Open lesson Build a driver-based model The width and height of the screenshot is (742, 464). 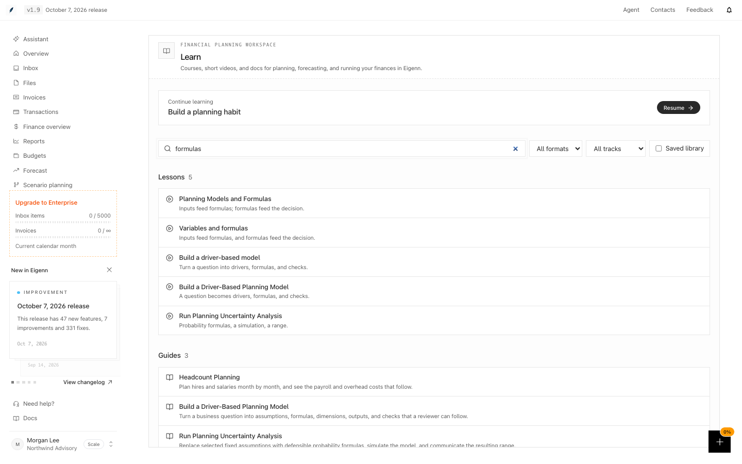pyautogui.click(x=434, y=262)
